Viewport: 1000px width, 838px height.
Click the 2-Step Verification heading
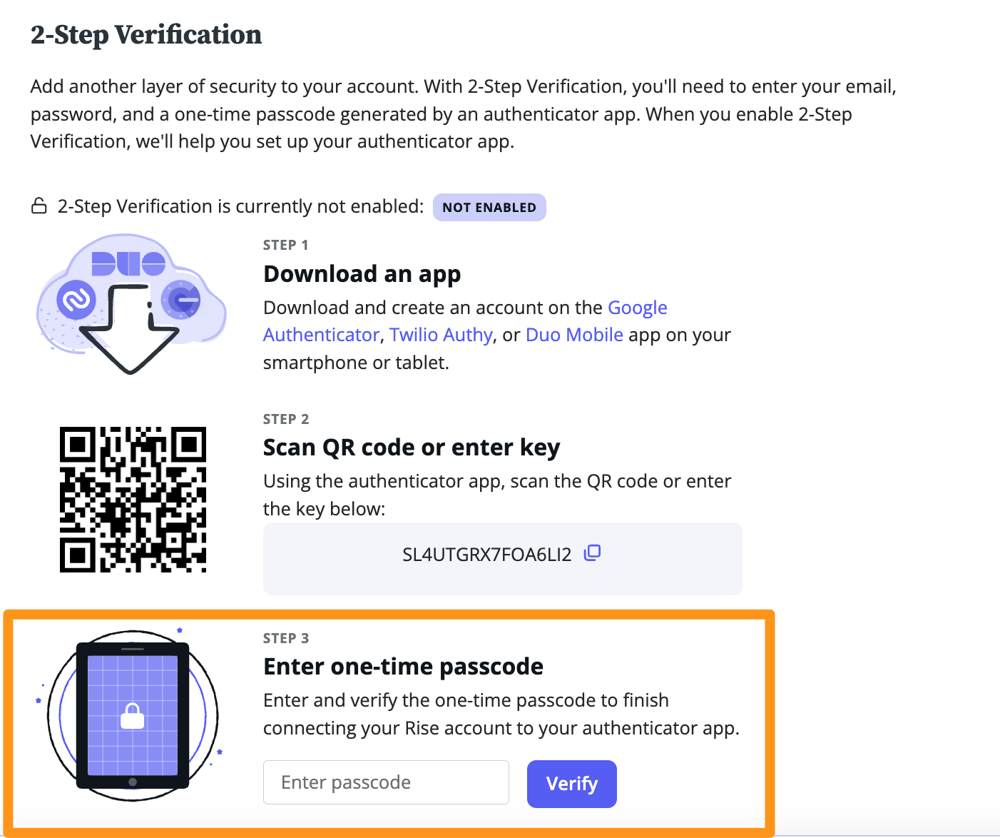pos(146,35)
